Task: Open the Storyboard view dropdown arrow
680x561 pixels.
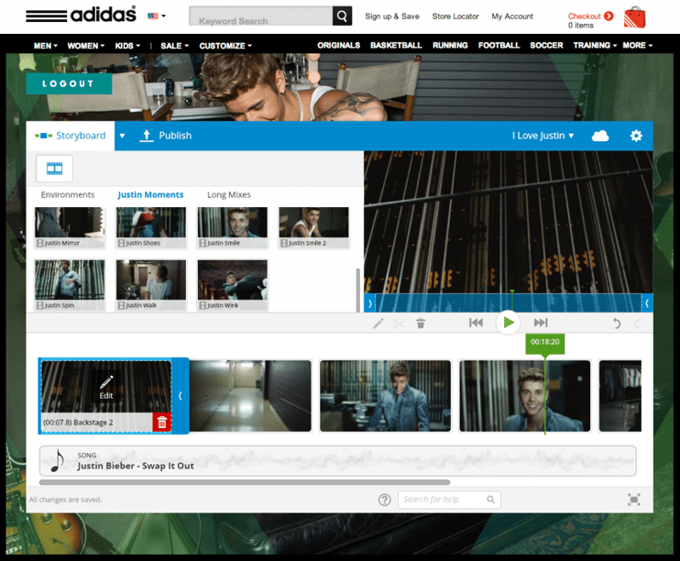Action: [x=122, y=136]
